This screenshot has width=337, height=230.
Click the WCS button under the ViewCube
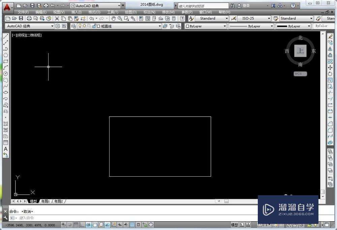(x=300, y=74)
